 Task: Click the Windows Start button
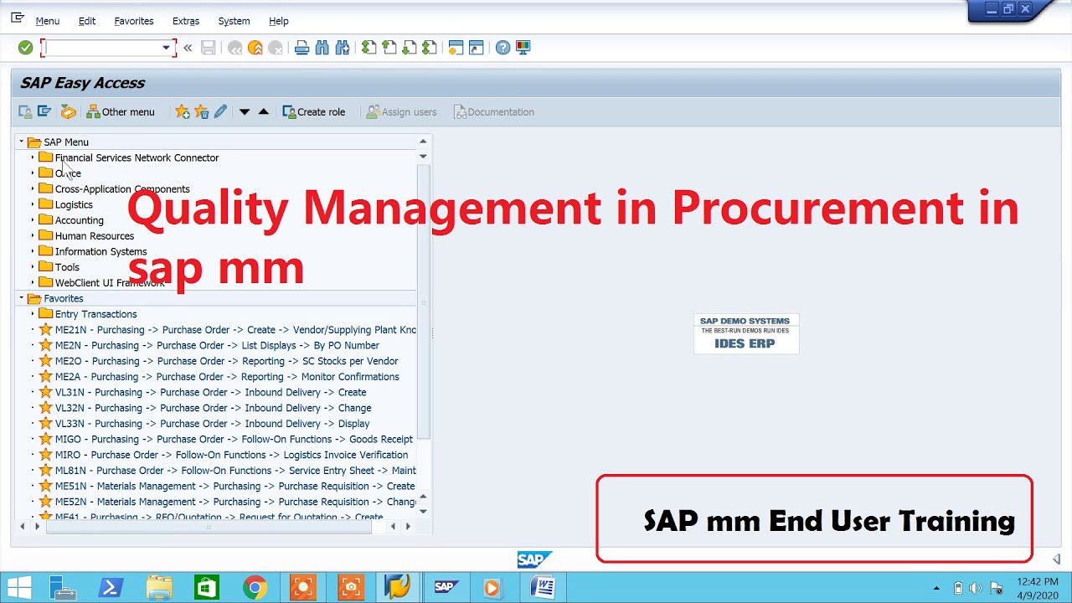(20, 588)
